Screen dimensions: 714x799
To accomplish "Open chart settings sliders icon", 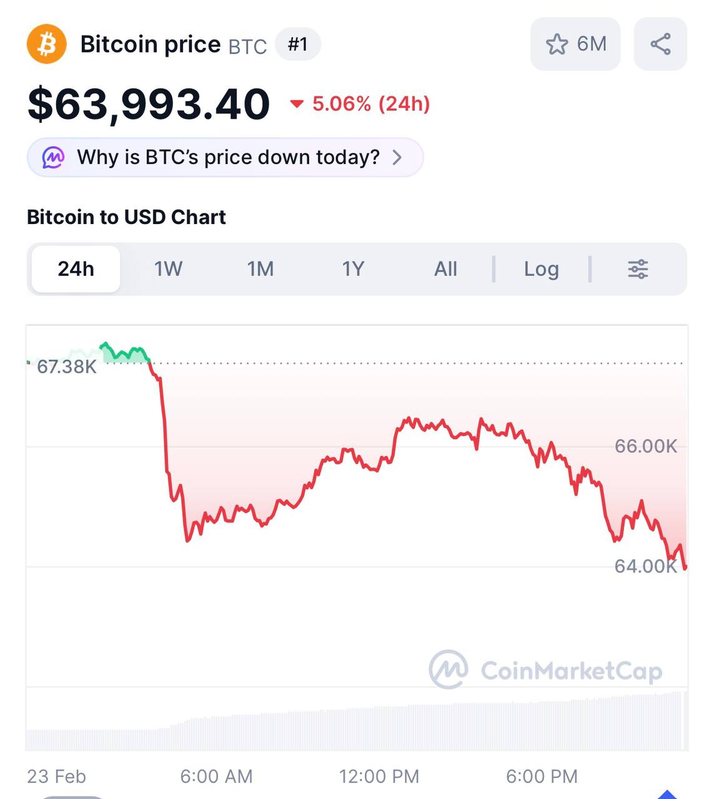I will [x=638, y=269].
